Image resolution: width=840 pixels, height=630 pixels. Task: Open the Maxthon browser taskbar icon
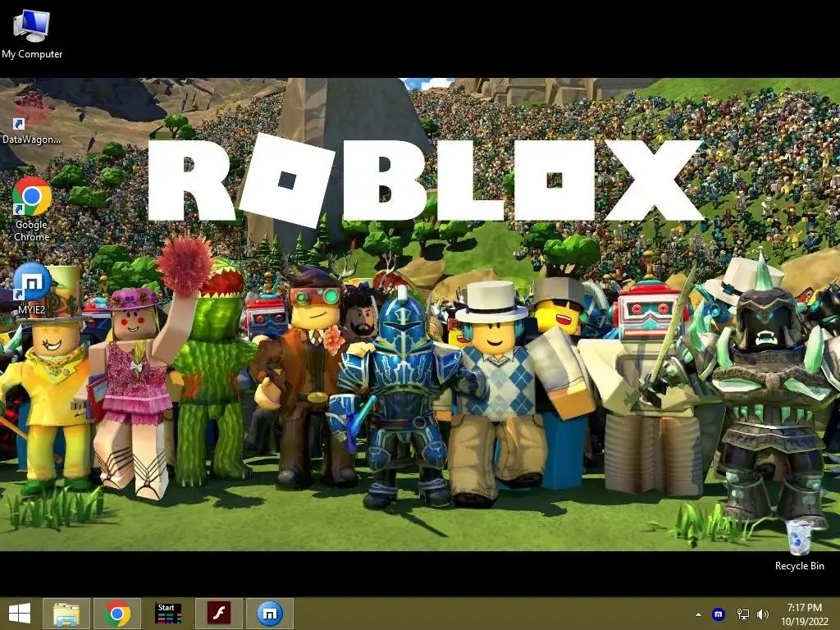[x=270, y=614]
